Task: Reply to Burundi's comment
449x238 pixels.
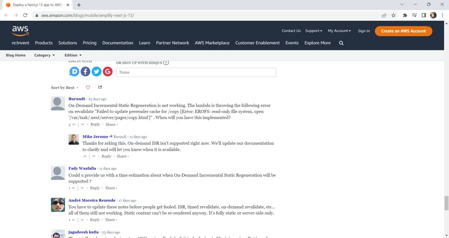Action: pyautogui.click(x=95, y=125)
